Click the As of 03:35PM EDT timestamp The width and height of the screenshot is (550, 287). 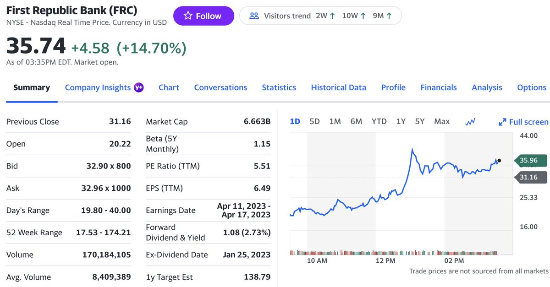click(x=62, y=62)
